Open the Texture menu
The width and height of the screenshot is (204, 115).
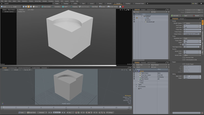point(31,1)
